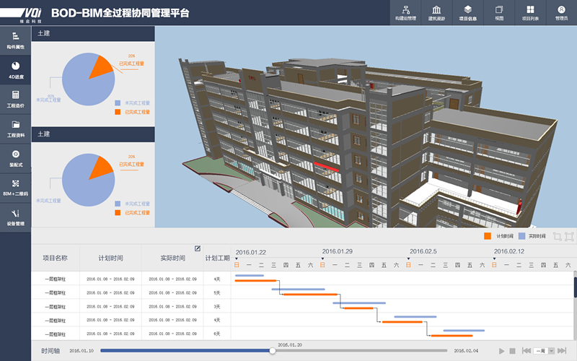Toggle 已完成工程量 legend in top pie chart
The width and height of the screenshot is (577, 361).
[x=118, y=112]
